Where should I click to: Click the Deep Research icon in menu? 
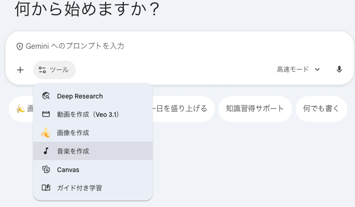point(46,96)
